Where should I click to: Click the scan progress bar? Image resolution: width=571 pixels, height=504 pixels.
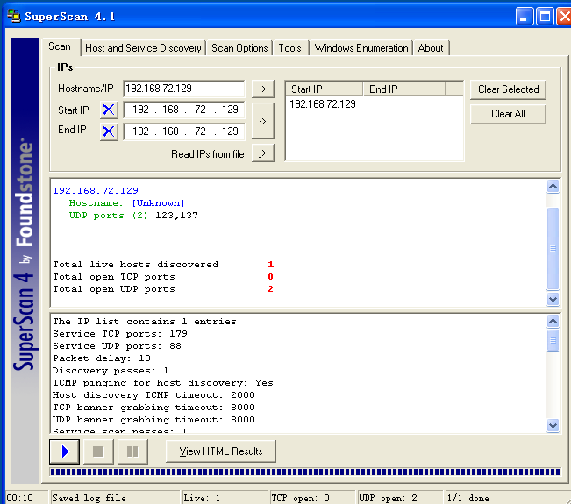305,472
